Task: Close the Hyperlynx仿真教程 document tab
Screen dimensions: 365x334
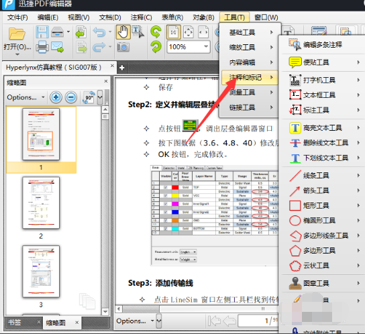Action: point(112,66)
